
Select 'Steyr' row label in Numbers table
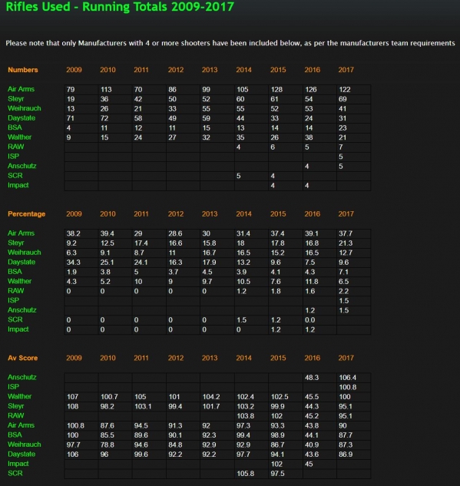(16, 98)
